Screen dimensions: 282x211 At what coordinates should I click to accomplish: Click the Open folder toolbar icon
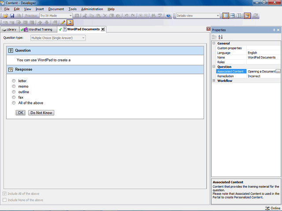click(5, 16)
